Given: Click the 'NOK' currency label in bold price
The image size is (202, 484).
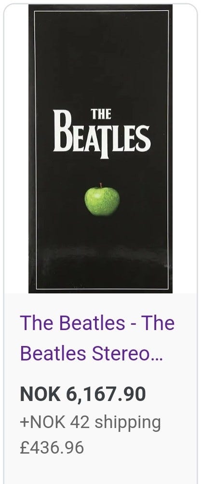Looking at the screenshot, I should click(x=40, y=394).
